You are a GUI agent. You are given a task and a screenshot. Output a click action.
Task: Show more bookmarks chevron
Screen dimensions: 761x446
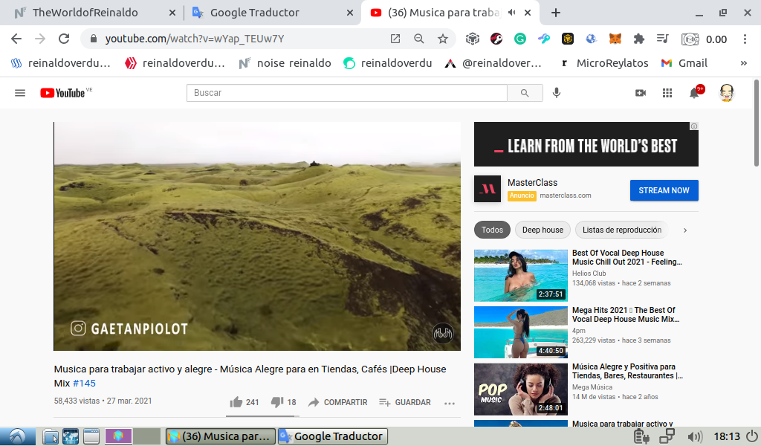pyautogui.click(x=743, y=63)
